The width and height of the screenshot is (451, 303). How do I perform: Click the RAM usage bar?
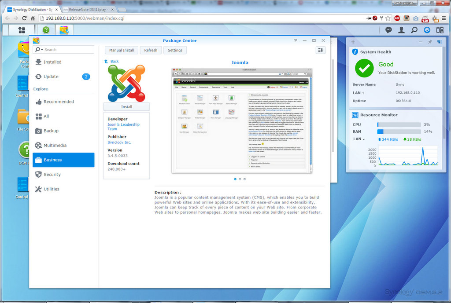(399, 131)
